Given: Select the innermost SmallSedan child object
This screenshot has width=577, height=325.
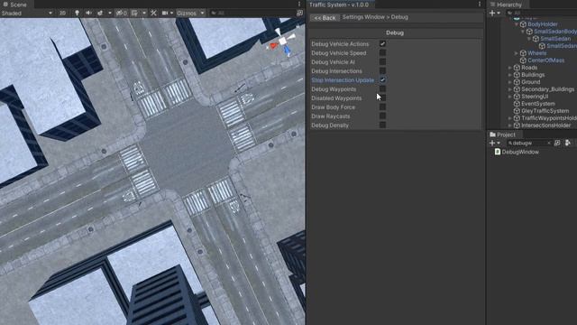Looking at the screenshot, I should click(x=562, y=46).
